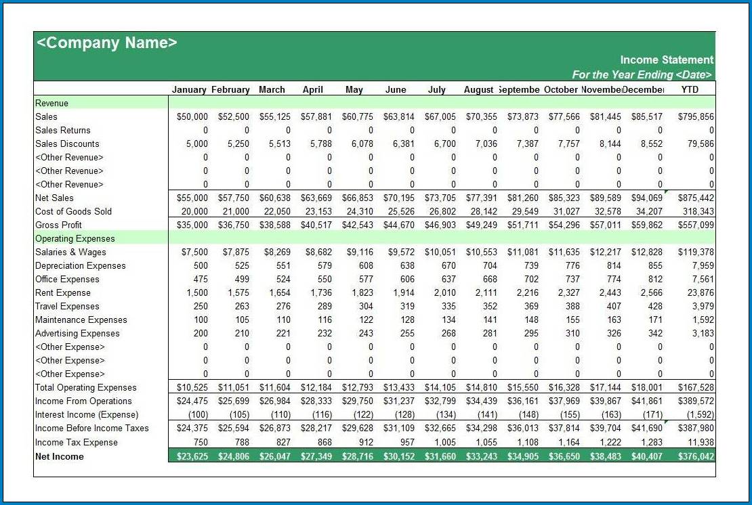Click the For the Year Ending <Date> cell
The width and height of the screenshot is (752, 505).
642,74
